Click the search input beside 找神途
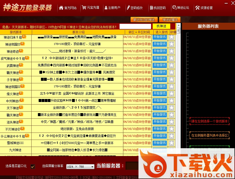 [x=135, y=26]
